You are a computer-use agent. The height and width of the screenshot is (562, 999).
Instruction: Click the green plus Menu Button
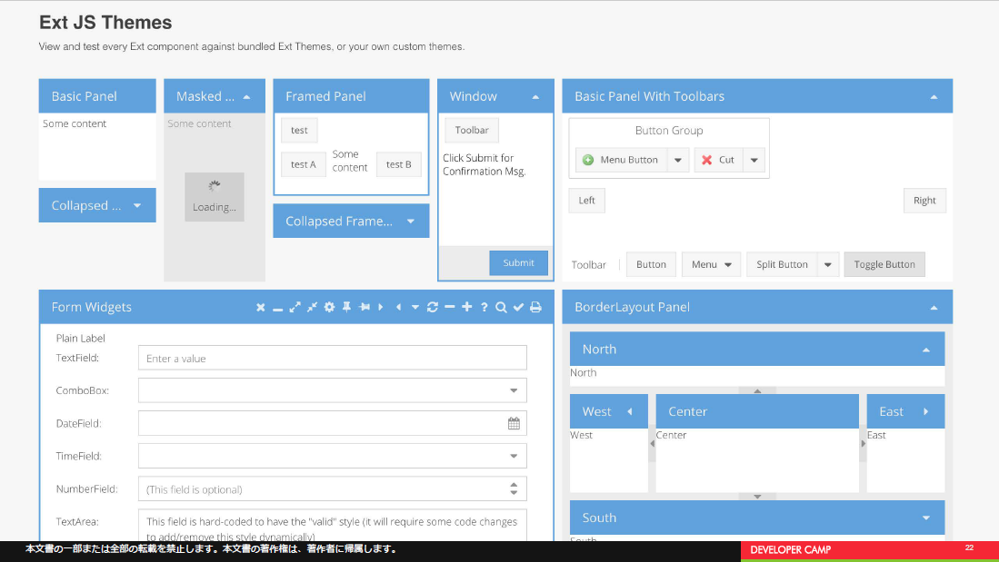[621, 160]
